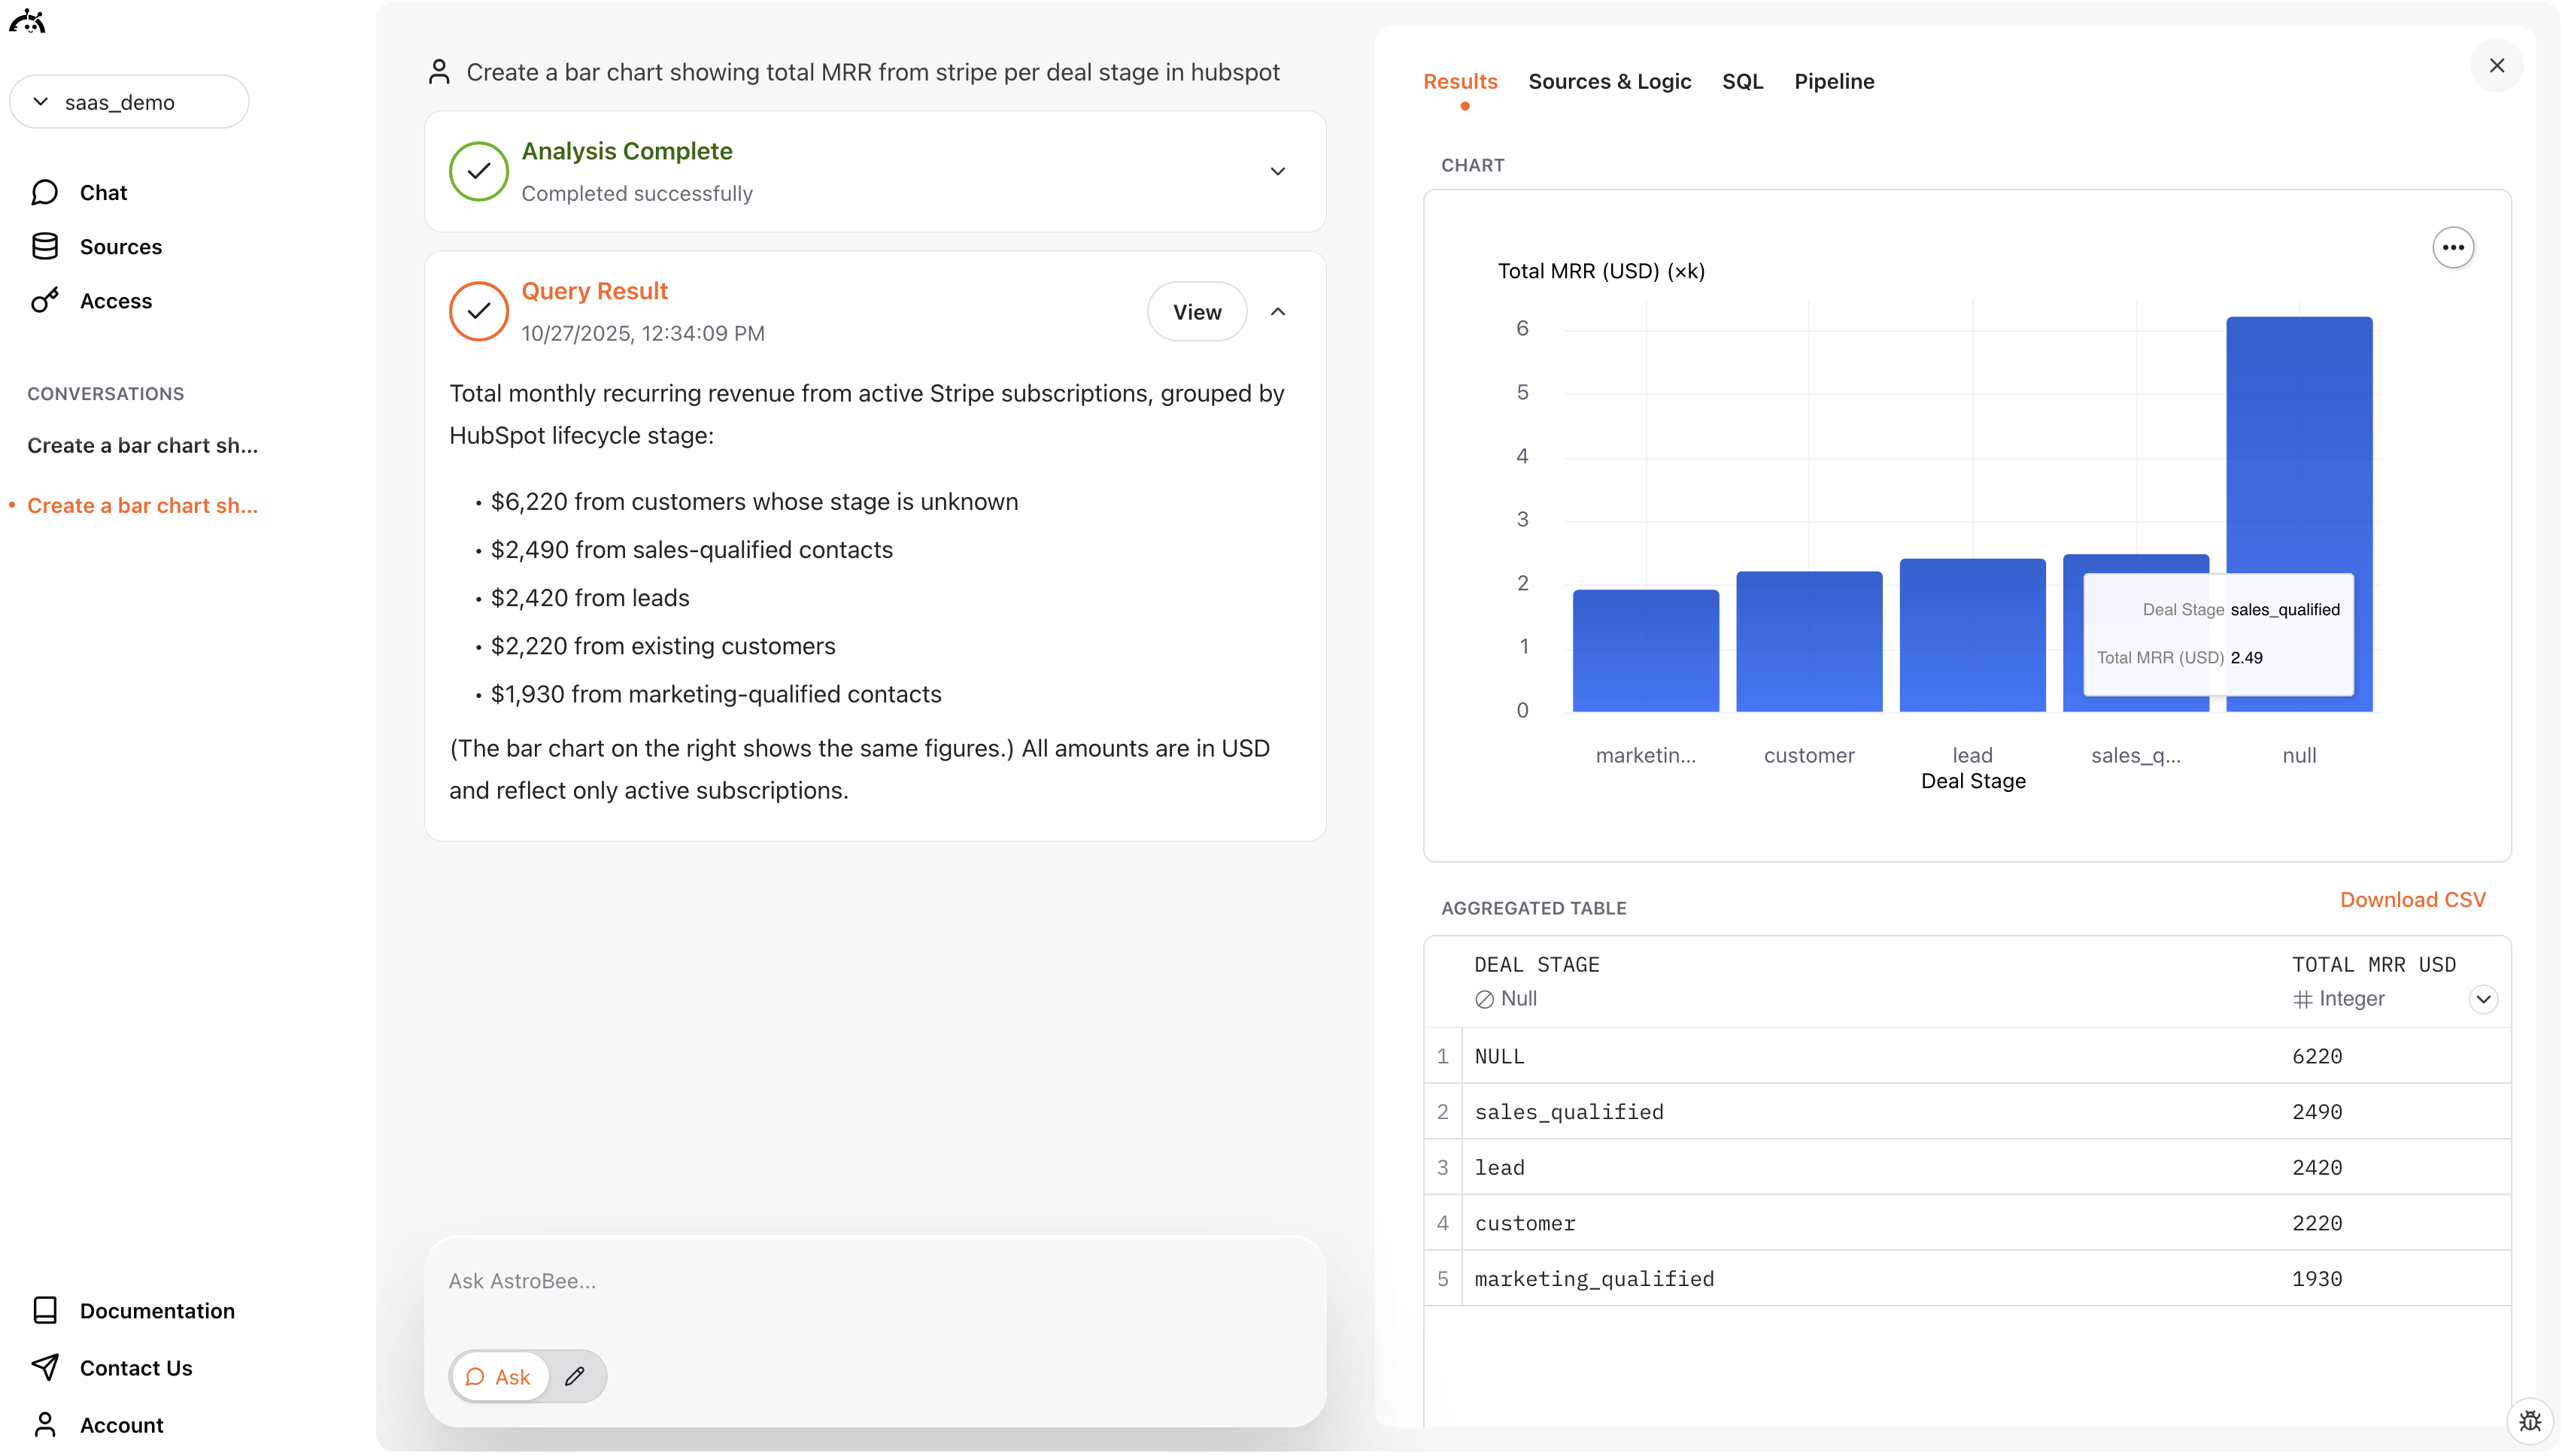The width and height of the screenshot is (2562, 1456).
Task: Download the aggregated table as CSV
Action: coord(2413,899)
